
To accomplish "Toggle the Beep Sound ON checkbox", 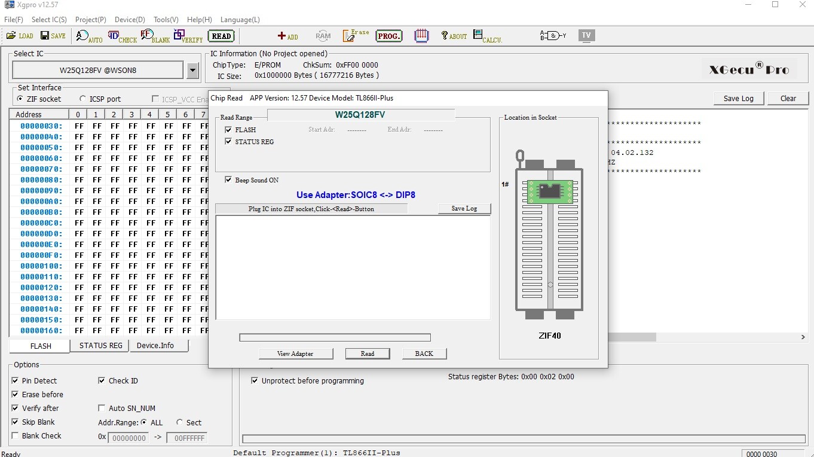I will click(228, 180).
